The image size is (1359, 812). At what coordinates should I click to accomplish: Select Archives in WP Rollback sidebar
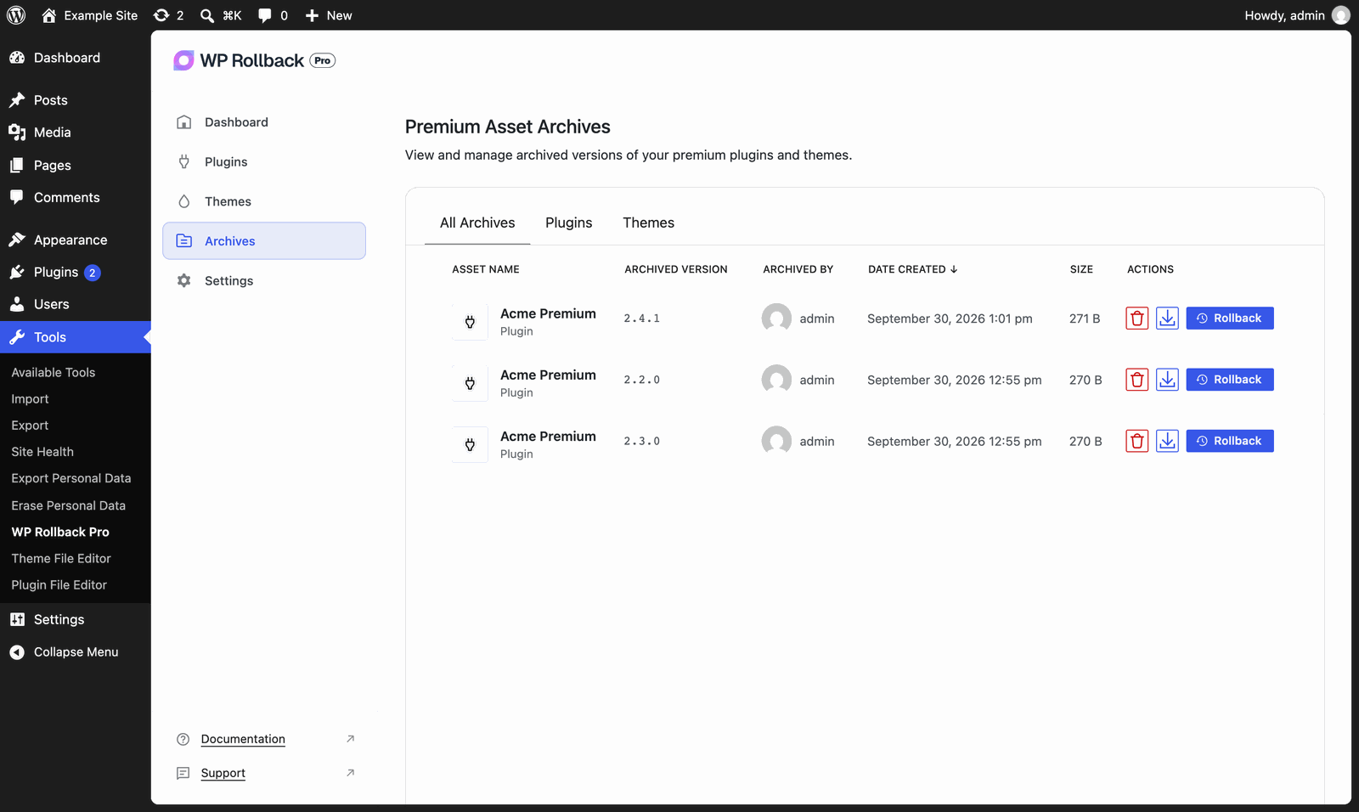click(264, 241)
